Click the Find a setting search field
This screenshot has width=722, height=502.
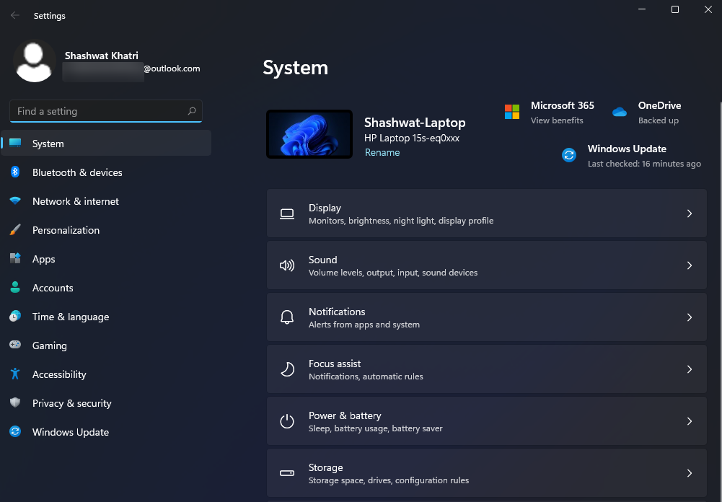click(97, 111)
